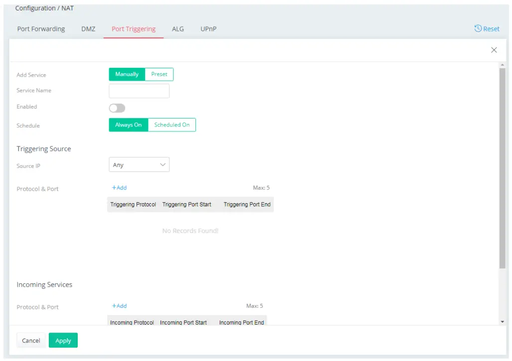Set schedule to Scheduled On

pos(172,125)
